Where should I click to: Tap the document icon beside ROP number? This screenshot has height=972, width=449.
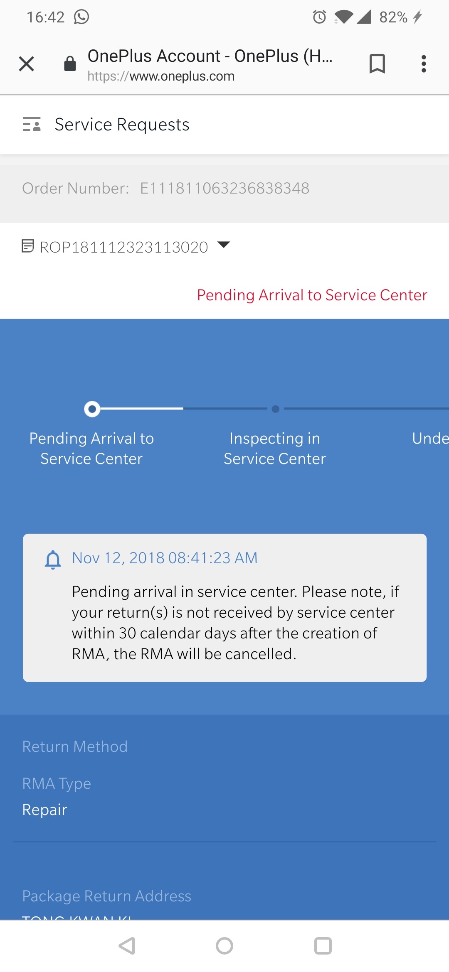tap(27, 246)
